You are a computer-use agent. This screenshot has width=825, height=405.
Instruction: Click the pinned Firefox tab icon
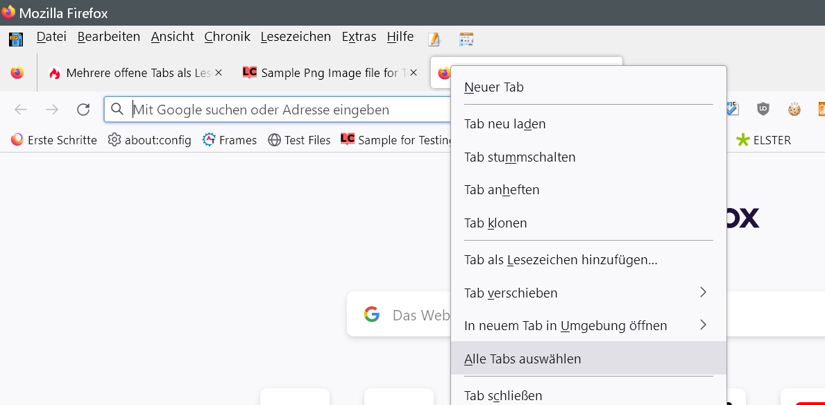17,73
